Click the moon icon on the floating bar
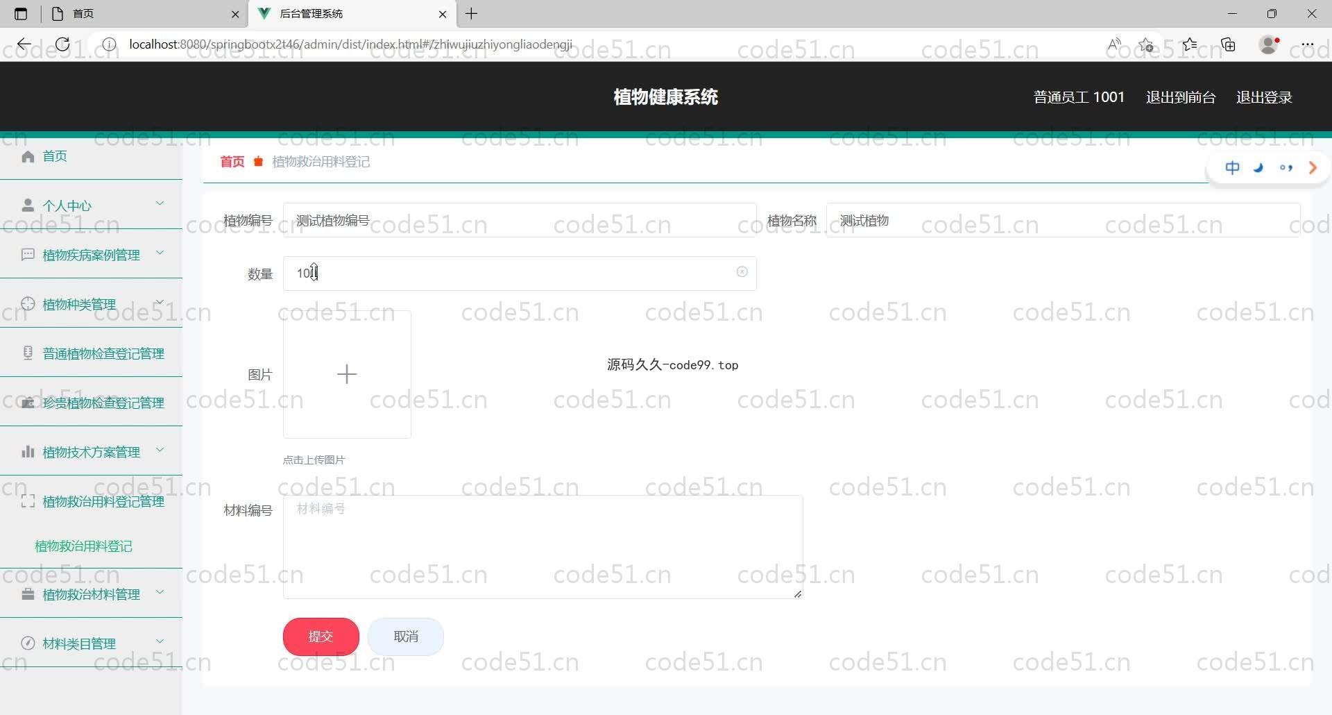This screenshot has width=1332, height=715. [x=1258, y=167]
